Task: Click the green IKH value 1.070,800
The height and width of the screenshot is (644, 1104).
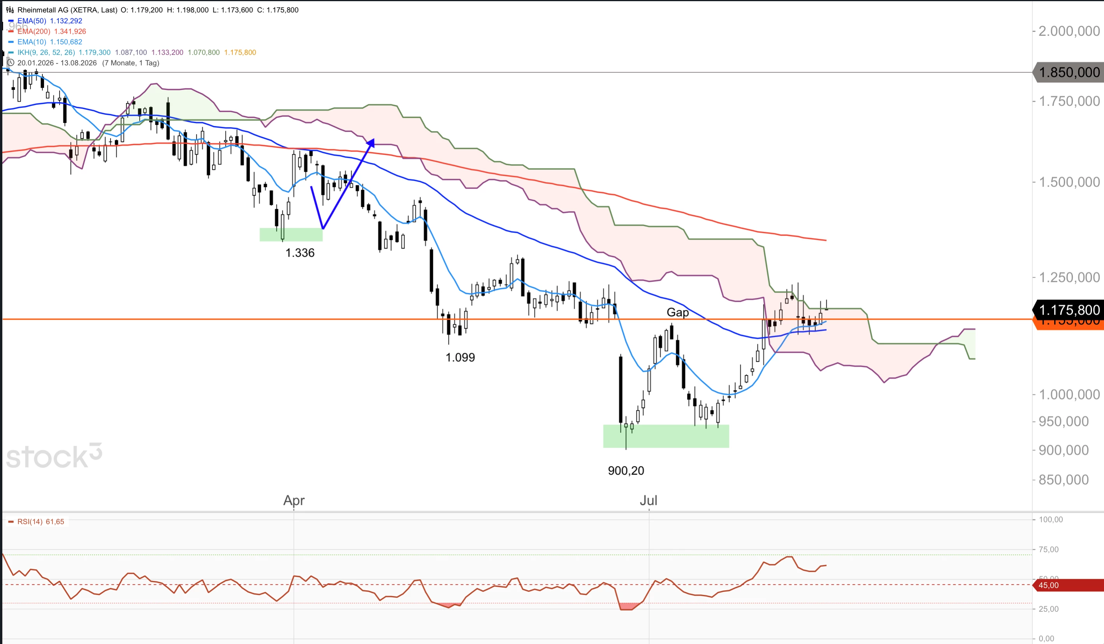Action: [x=204, y=52]
